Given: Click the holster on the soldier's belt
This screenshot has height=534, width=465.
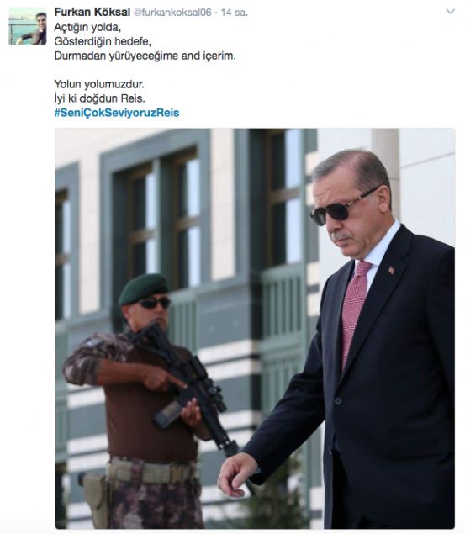Looking at the screenshot, I should [x=97, y=499].
